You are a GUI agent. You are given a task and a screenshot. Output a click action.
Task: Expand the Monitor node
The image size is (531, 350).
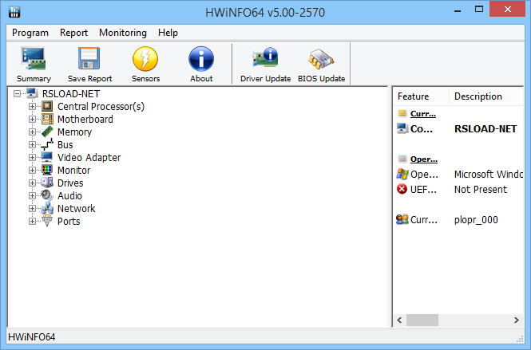point(32,170)
